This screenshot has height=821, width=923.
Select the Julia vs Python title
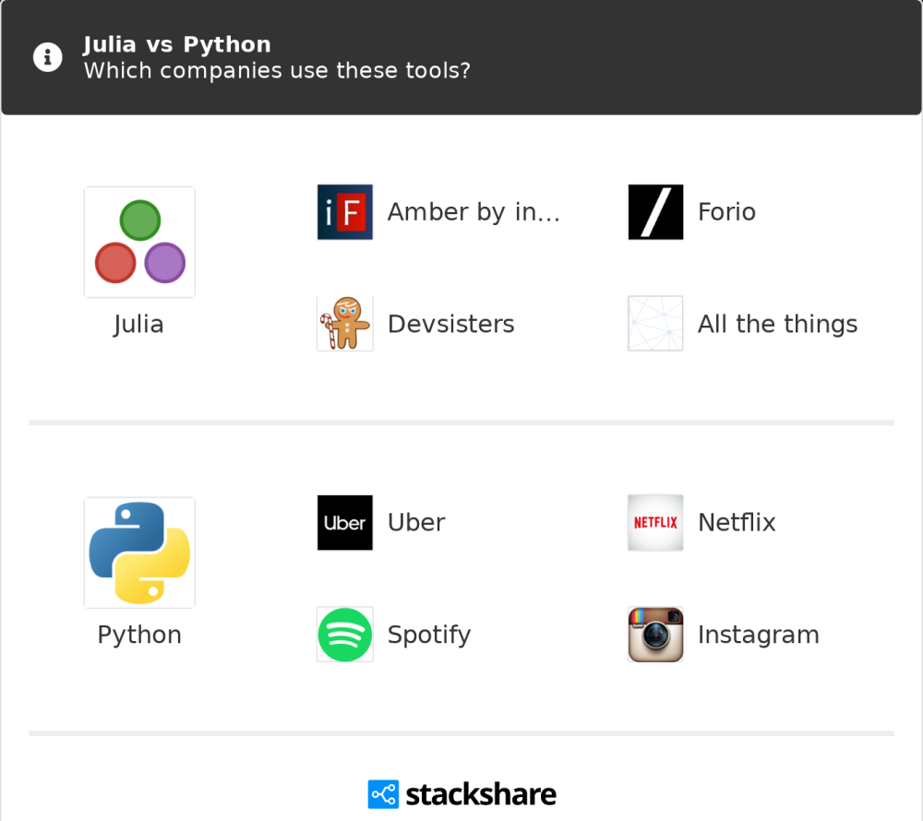(176, 44)
